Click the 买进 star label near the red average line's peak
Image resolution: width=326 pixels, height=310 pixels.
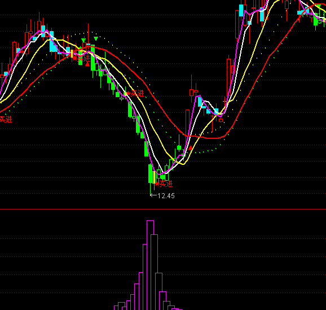[x=81, y=59]
